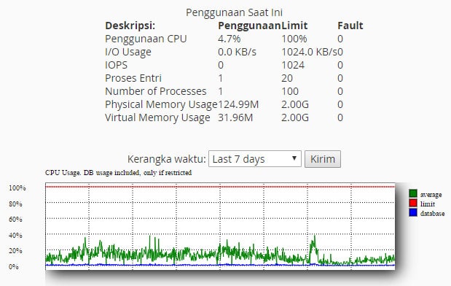Screen dimensions: 451x286
Task: Click the 'Number of Processes' label
Action: point(156,91)
